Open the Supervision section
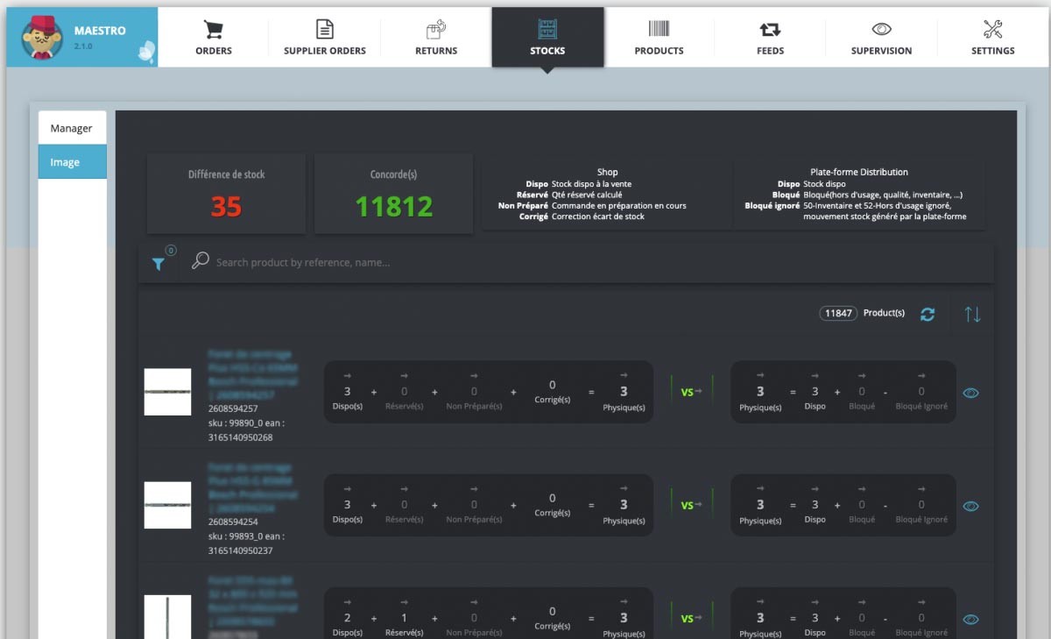Image resolution: width=1051 pixels, height=639 pixels. (881, 38)
